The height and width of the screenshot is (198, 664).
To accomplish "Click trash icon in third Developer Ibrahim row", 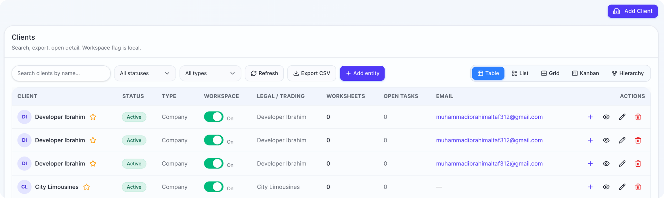I will (x=638, y=164).
